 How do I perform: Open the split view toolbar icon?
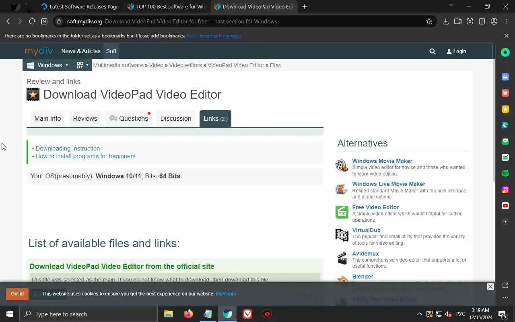pos(482,21)
